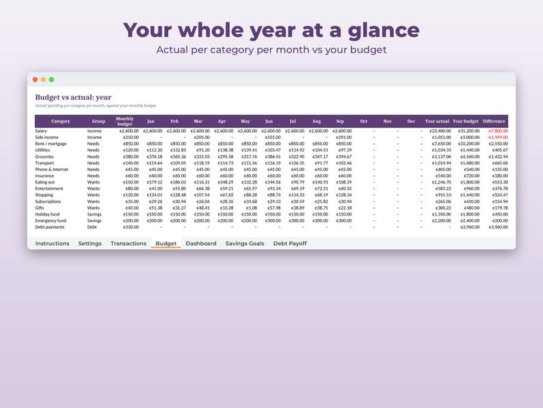543x408 pixels.
Task: Select the Eating out row label
Action: pyautogui.click(x=44, y=182)
